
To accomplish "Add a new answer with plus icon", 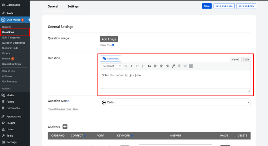I will coord(65,127).
